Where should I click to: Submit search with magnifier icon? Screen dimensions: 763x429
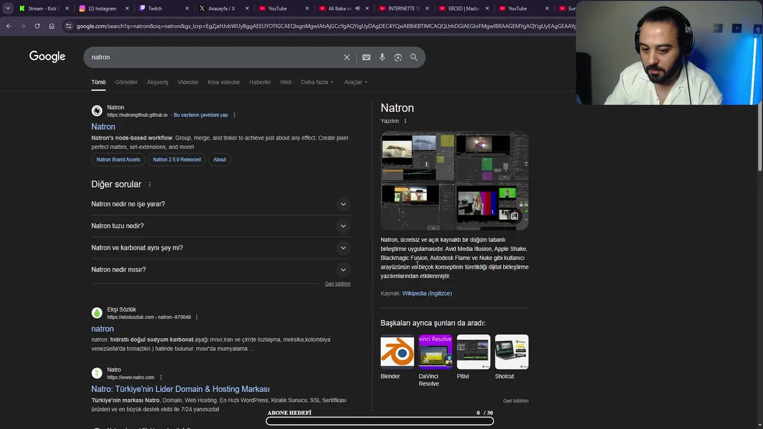pos(414,57)
